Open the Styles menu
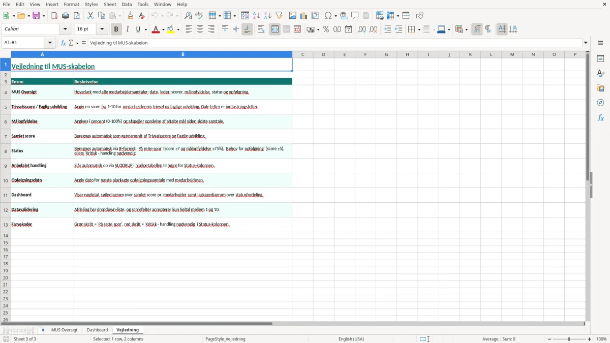 click(91, 4)
